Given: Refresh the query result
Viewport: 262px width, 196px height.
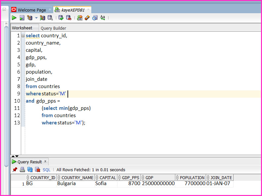Looking at the screenshot, I should (30, 170).
